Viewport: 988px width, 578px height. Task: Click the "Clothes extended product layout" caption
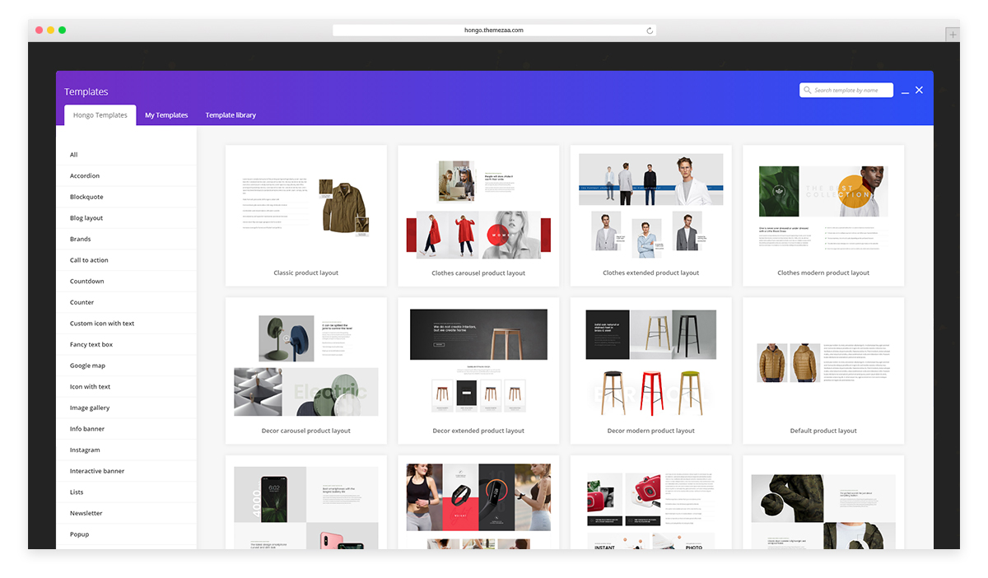(x=650, y=273)
